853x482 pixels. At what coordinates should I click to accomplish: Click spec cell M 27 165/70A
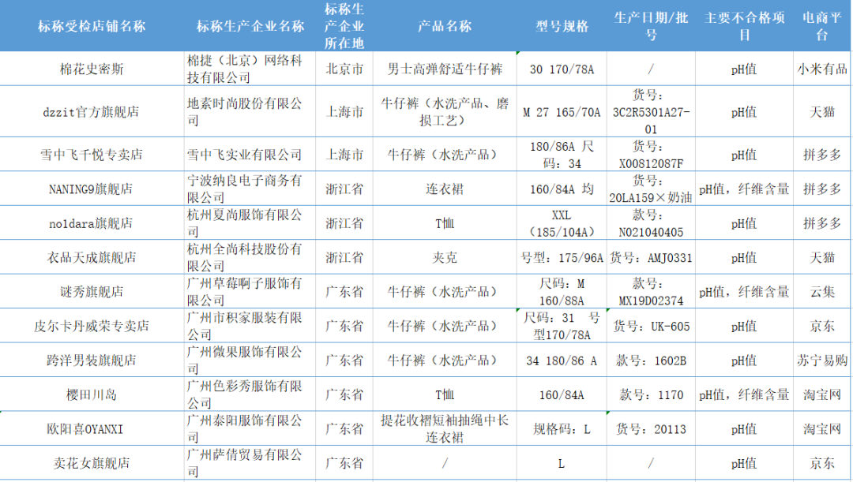(x=562, y=112)
